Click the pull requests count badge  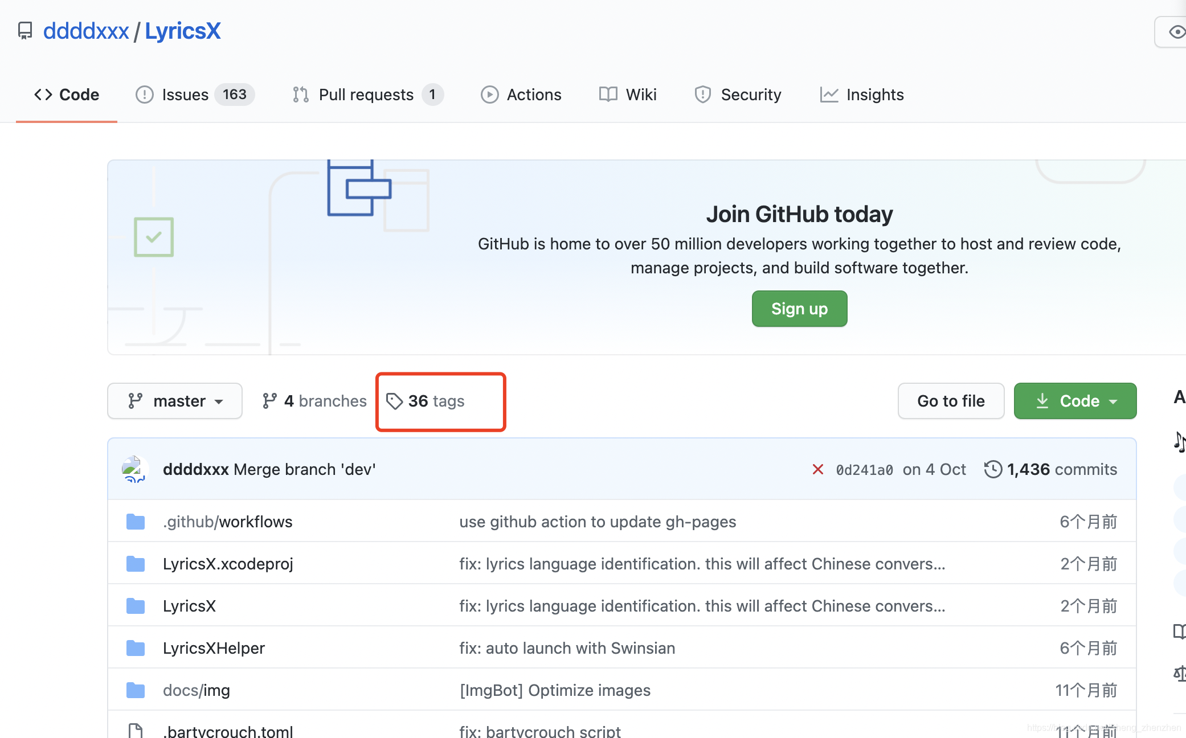point(433,95)
